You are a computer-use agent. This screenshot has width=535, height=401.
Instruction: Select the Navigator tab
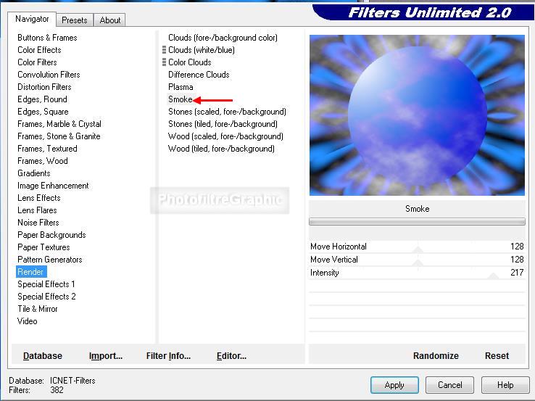[33, 20]
